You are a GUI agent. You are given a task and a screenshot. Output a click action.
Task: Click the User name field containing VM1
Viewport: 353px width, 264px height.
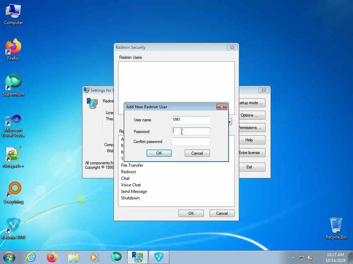[191, 120]
